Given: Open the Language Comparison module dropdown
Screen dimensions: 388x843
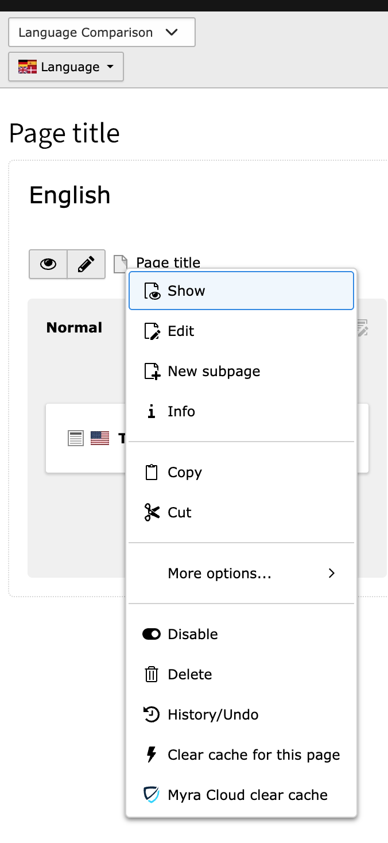Looking at the screenshot, I should click(102, 32).
